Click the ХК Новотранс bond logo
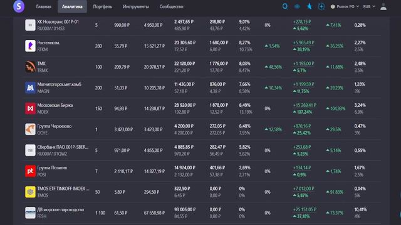Image resolution: width=401 pixels, height=225 pixels. tap(30, 25)
